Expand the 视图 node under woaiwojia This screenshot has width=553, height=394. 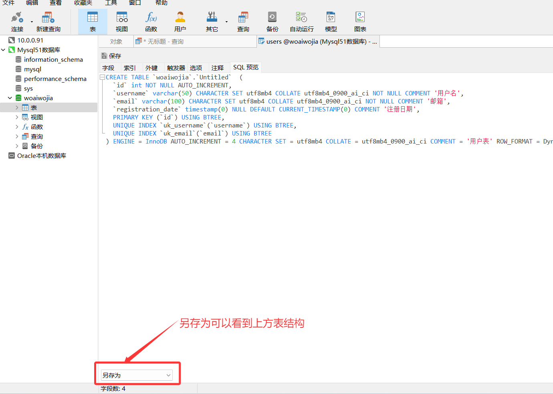point(17,117)
